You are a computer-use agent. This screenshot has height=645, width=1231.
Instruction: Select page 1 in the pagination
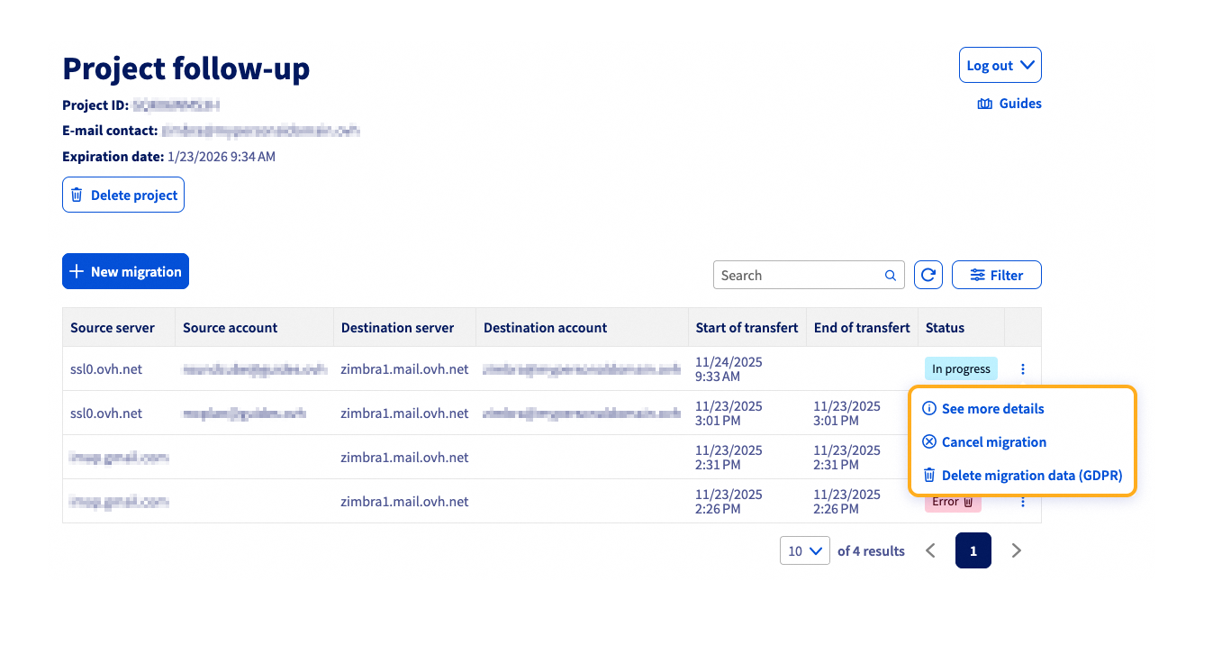coord(973,550)
